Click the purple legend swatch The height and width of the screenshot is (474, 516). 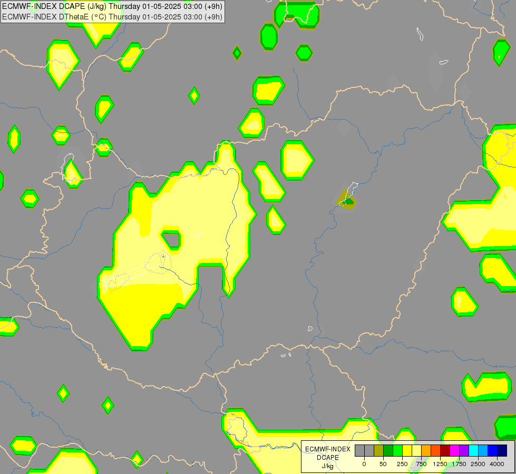(464, 450)
